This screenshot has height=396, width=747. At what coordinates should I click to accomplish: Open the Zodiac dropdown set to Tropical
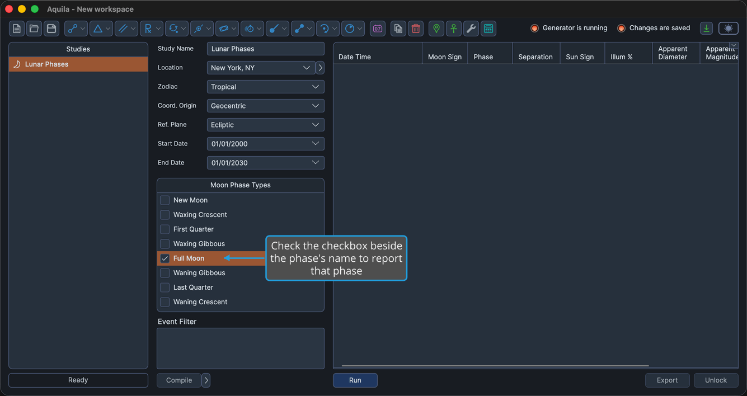pos(266,87)
